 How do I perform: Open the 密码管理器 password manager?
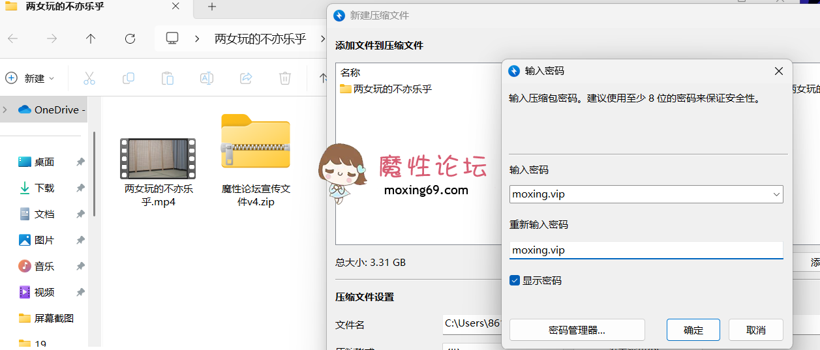577,330
